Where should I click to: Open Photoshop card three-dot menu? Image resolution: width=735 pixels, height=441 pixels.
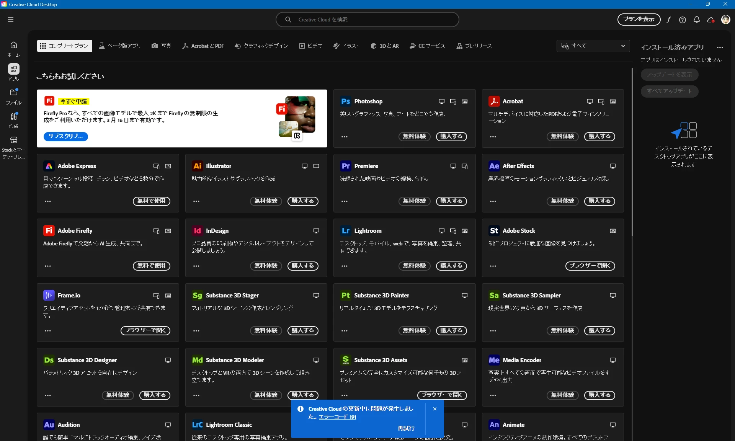(345, 137)
